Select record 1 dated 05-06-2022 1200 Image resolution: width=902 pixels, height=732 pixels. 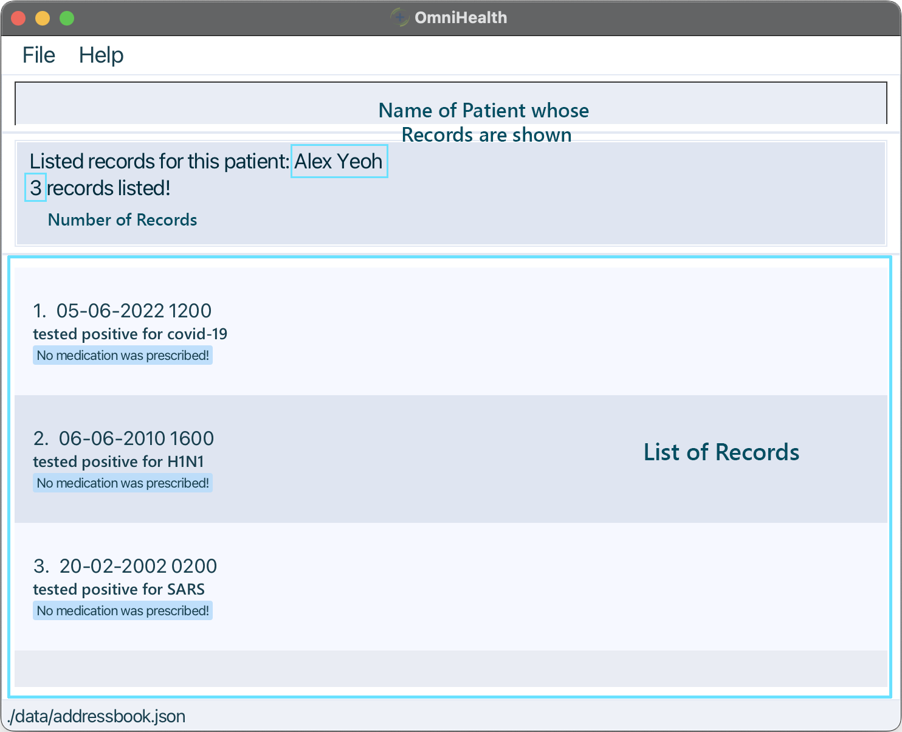[451, 331]
